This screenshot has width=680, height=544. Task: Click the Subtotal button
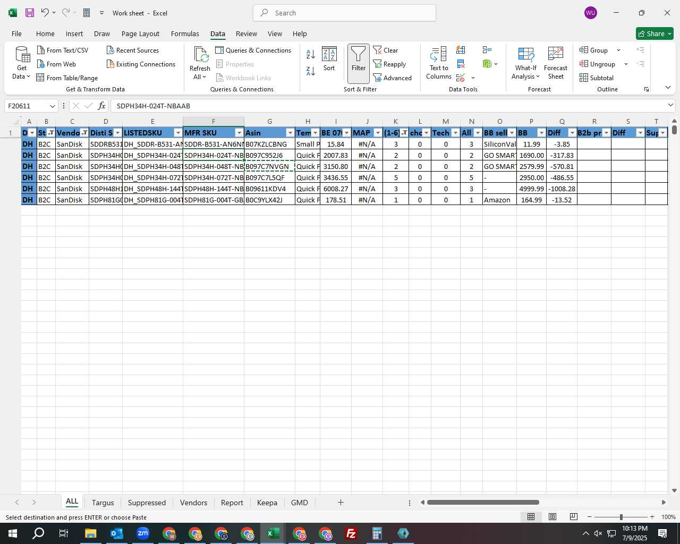[597, 78]
